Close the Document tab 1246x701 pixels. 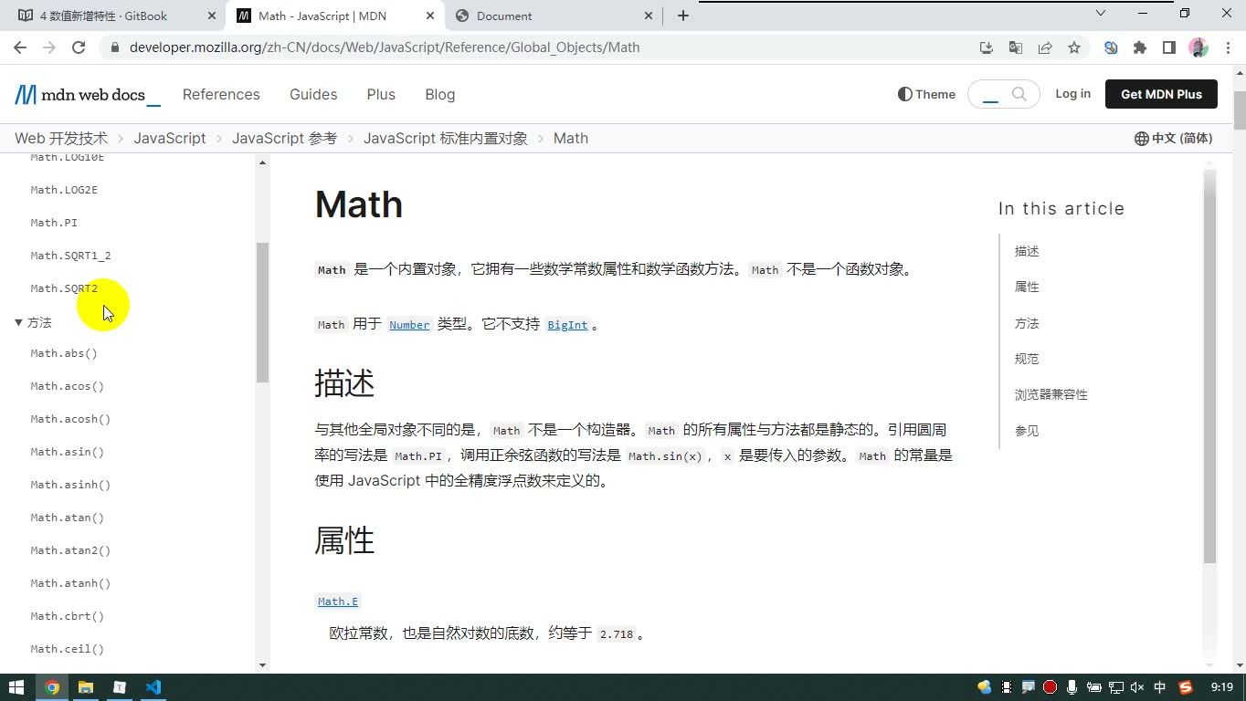tap(649, 16)
